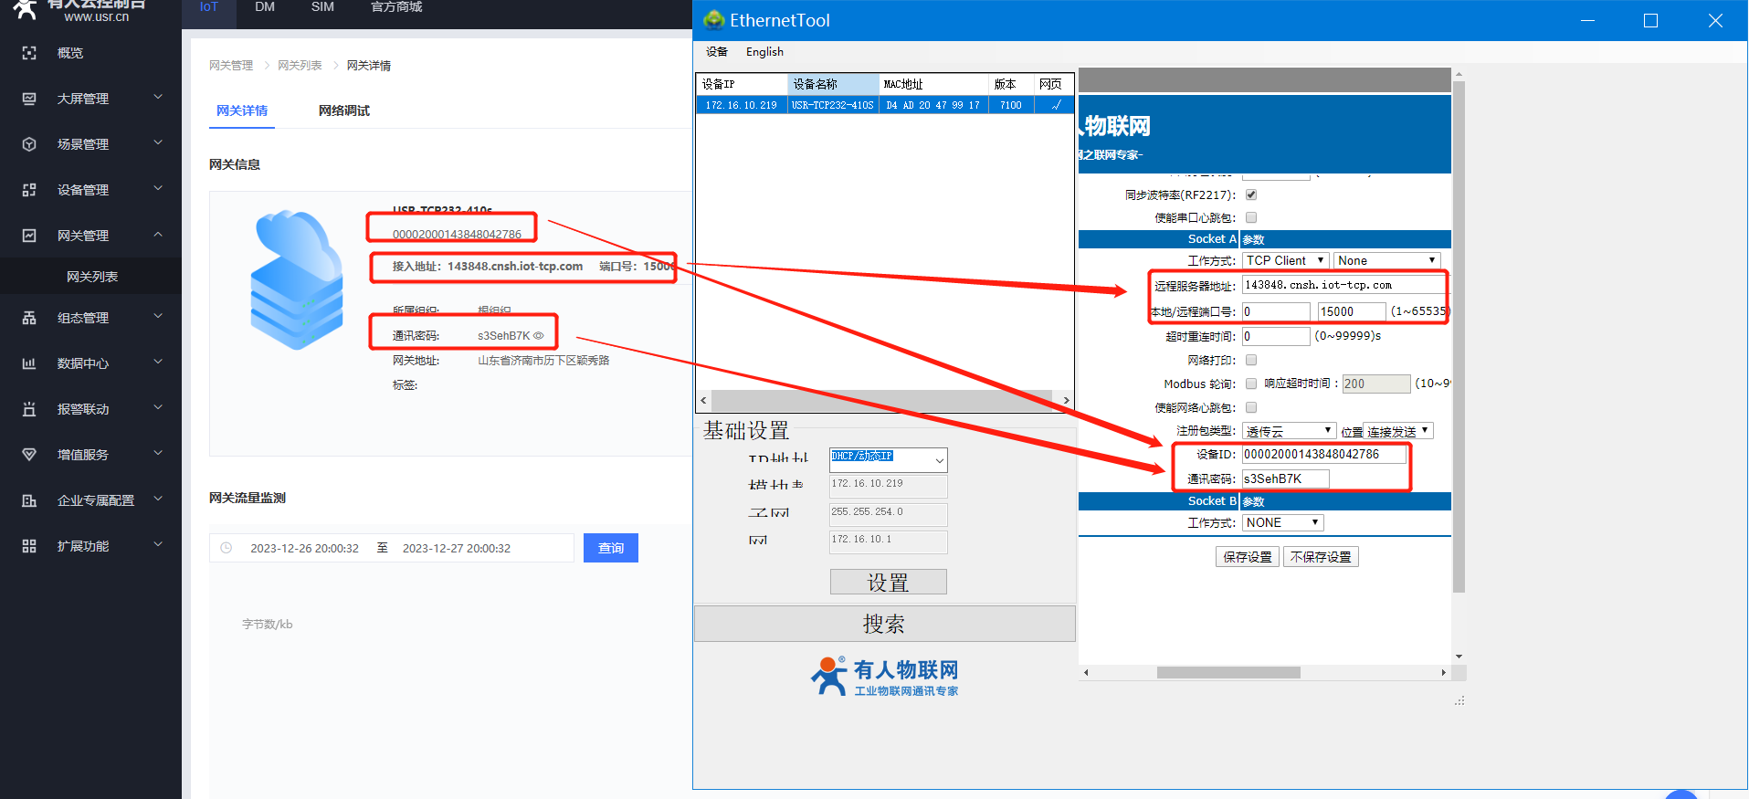
Task: Click the 组态管理 sidebar icon
Action: click(x=29, y=318)
